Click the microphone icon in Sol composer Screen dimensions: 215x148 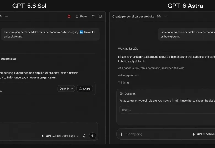pos(84,136)
